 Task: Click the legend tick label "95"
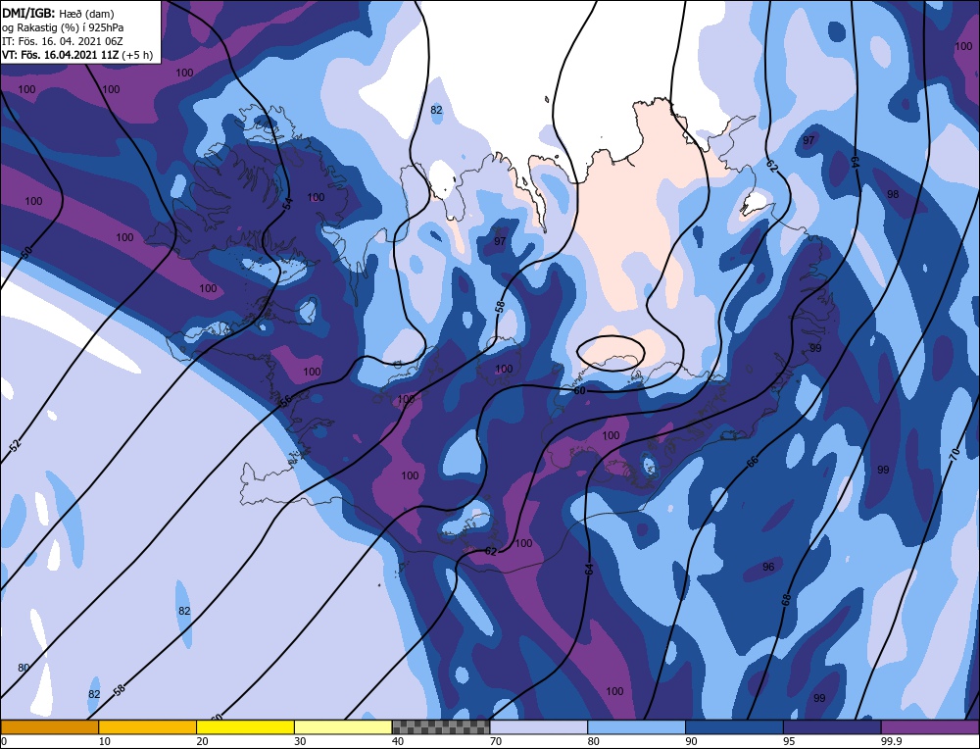click(x=789, y=741)
